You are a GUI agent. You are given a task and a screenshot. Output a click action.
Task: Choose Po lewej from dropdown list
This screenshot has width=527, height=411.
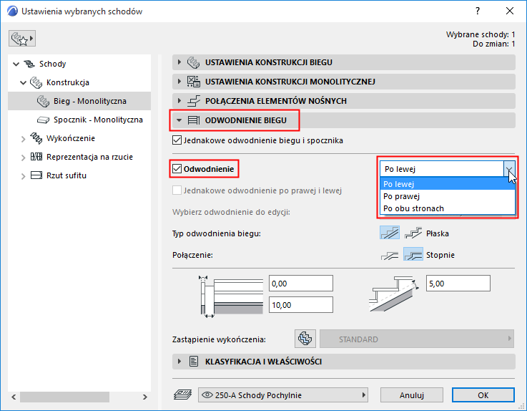(x=448, y=184)
